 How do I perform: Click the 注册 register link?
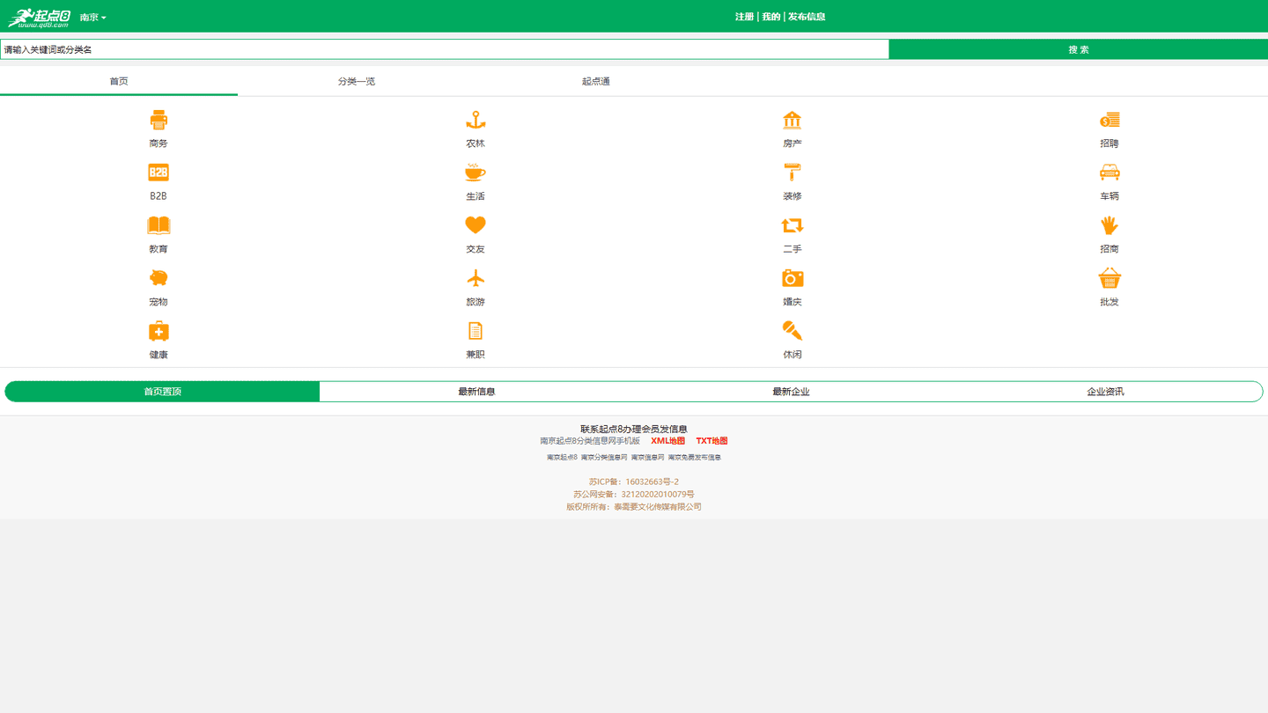744,17
